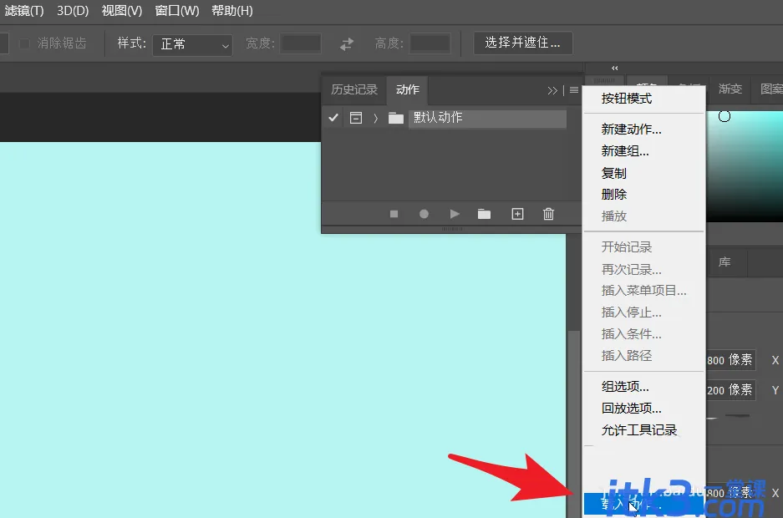Choose 播放 from the menu
Screen dimensions: 783x518
tap(644, 216)
